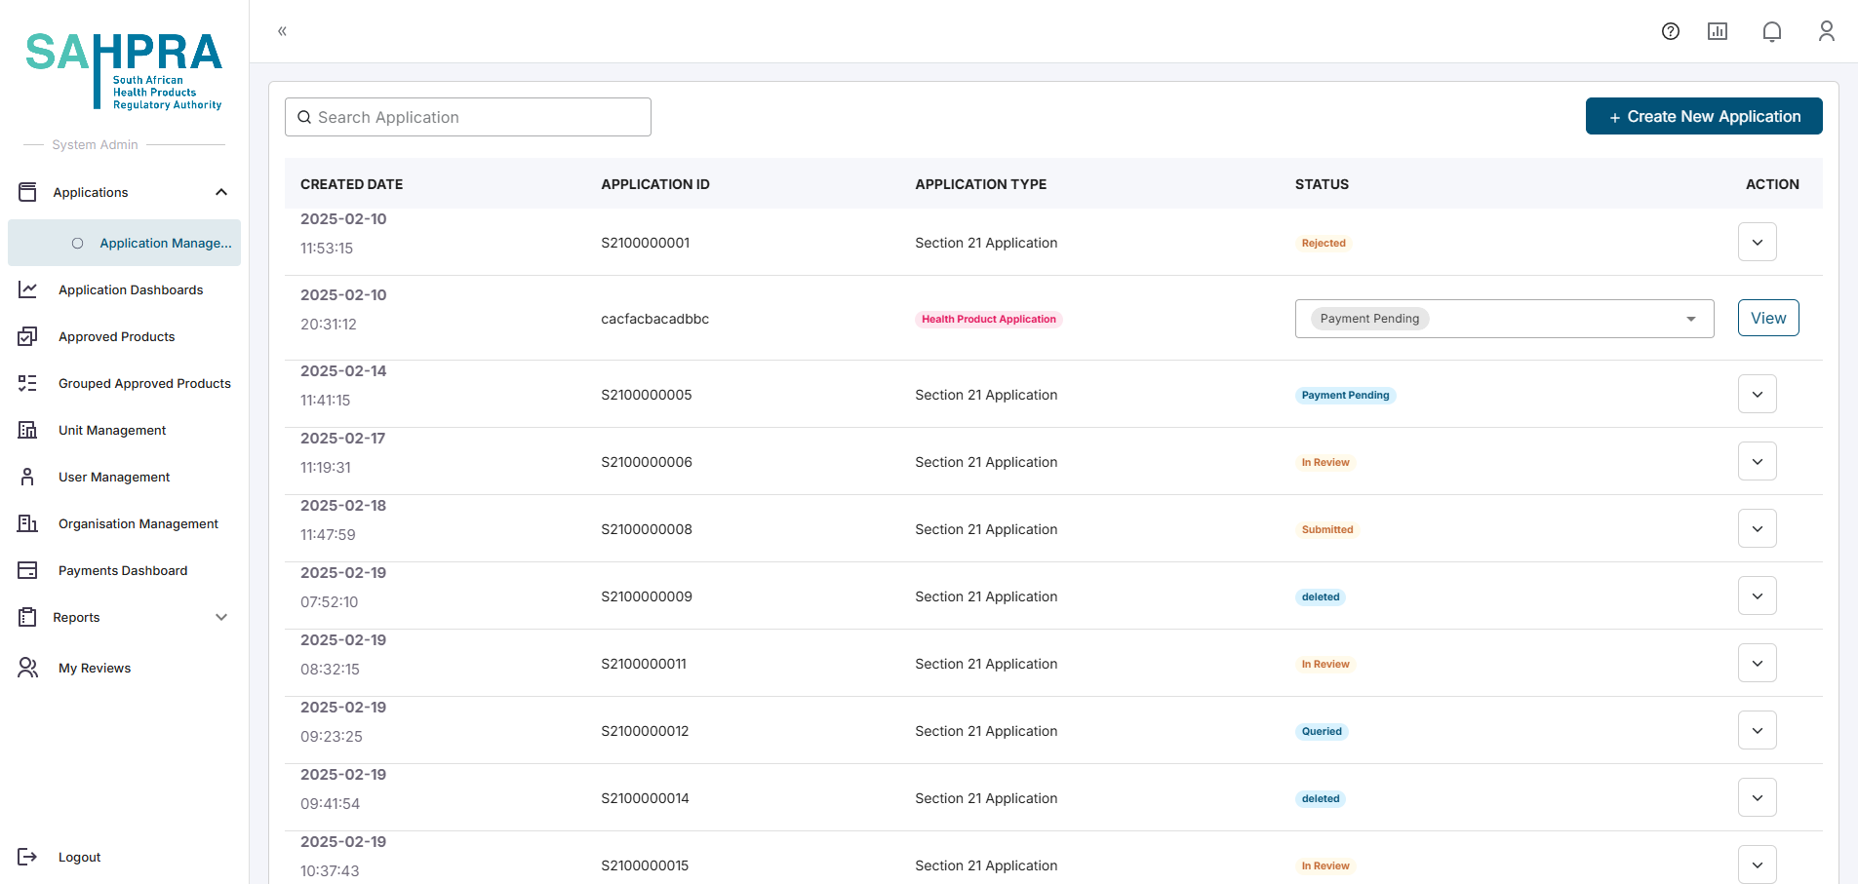
Task: Click the Applications sidebar icon
Action: pyautogui.click(x=27, y=192)
